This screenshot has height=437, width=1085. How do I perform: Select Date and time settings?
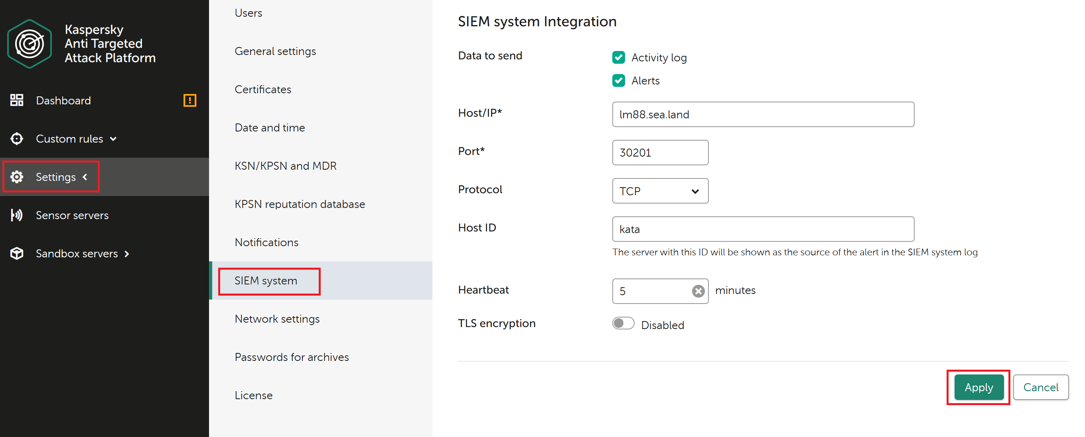pyautogui.click(x=270, y=127)
